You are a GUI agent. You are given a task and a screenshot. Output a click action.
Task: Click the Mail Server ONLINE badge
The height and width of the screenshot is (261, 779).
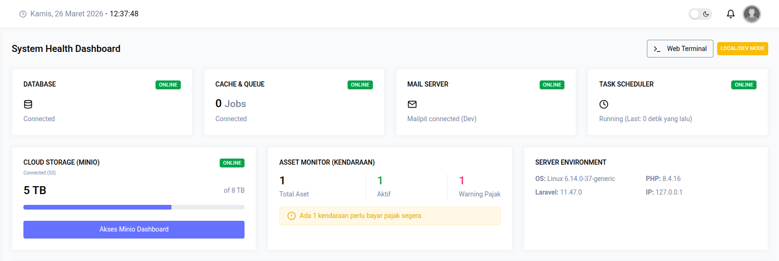click(x=552, y=85)
